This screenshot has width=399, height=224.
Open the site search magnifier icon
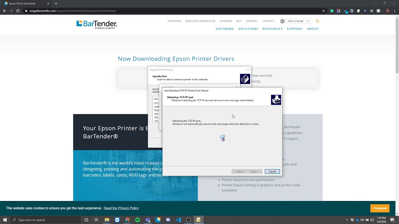pyautogui.click(x=317, y=21)
